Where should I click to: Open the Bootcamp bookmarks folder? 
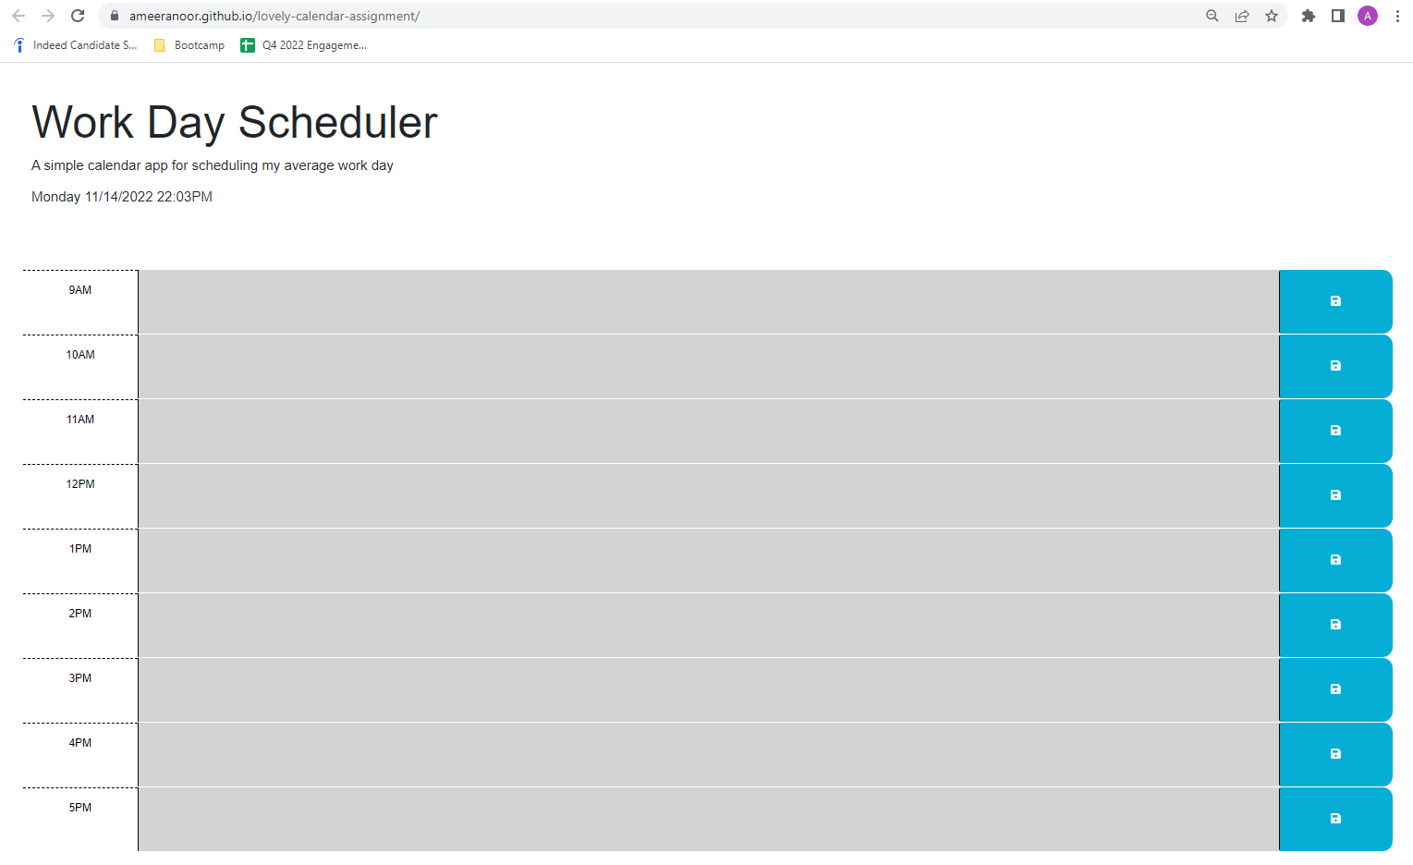(189, 44)
